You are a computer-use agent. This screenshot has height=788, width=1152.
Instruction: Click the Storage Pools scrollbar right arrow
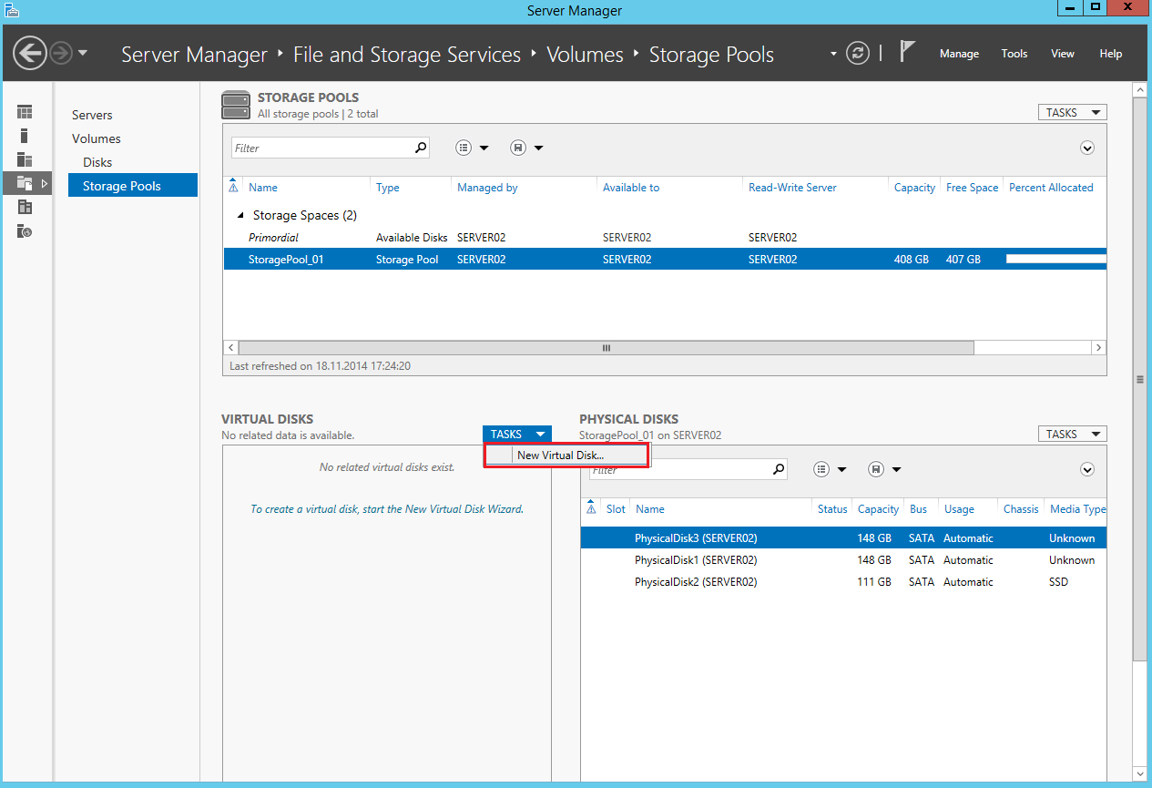click(1099, 348)
